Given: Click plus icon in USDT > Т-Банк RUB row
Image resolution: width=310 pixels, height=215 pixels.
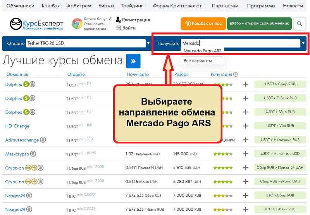Looking at the screenshot, I should tap(246, 98).
